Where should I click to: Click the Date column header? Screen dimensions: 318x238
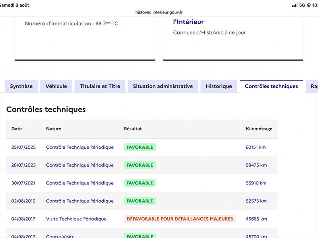pos(17,129)
